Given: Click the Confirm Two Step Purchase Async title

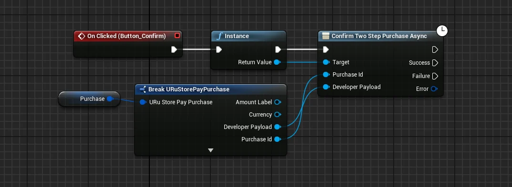Looking at the screenshot, I should [379, 36].
